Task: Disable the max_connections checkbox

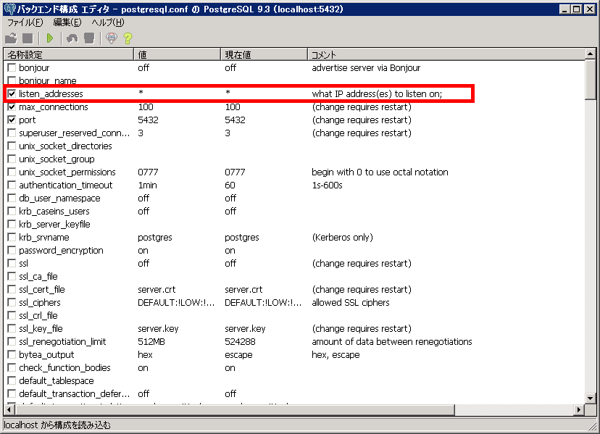Action: [x=12, y=107]
